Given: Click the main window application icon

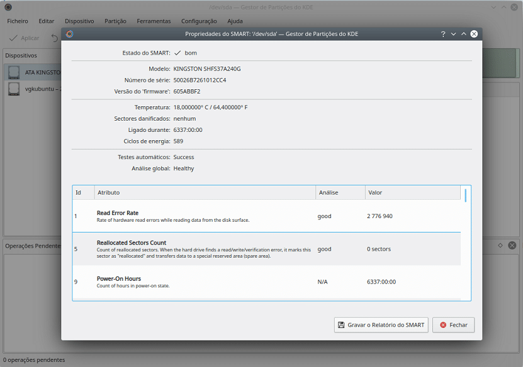Looking at the screenshot, I should [8, 7].
